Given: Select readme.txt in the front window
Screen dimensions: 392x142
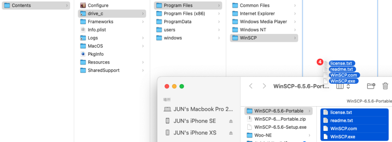Looking at the screenshot, I should click(354, 121).
